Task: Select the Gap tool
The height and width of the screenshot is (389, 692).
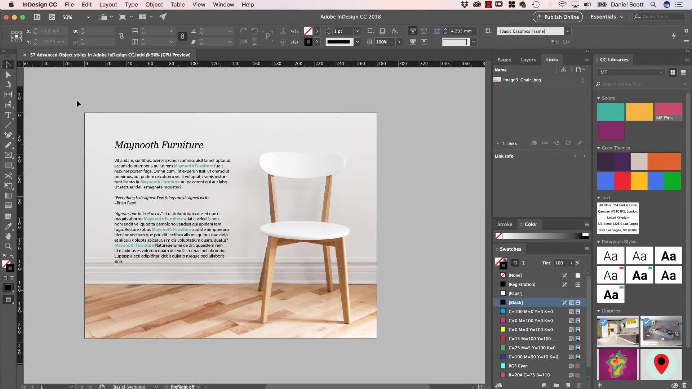Action: point(8,94)
